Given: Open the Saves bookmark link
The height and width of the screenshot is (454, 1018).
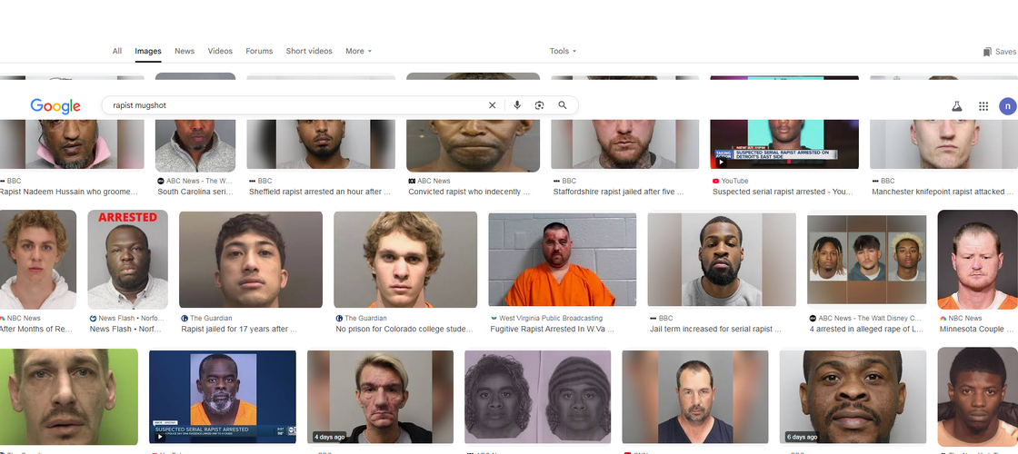Looking at the screenshot, I should [1000, 51].
